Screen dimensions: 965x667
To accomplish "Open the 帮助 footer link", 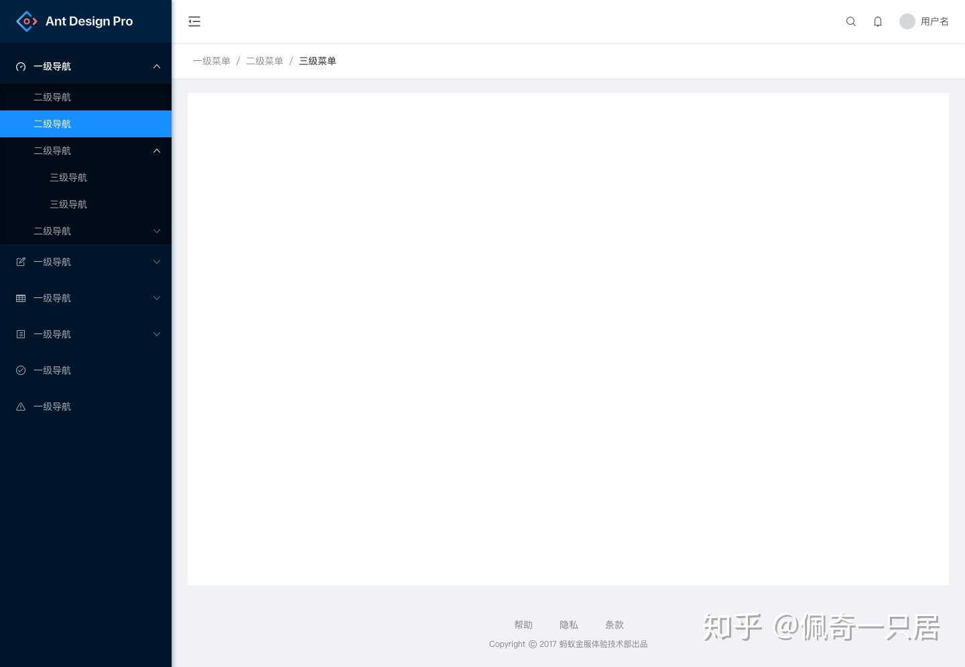I will point(523,625).
